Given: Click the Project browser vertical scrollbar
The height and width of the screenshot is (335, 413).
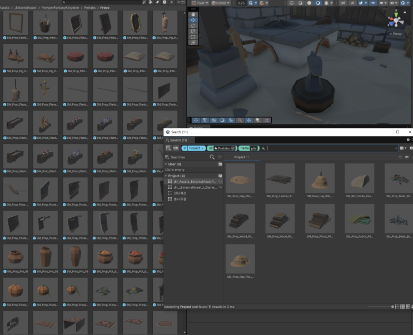Looking at the screenshot, I should coord(185,171).
